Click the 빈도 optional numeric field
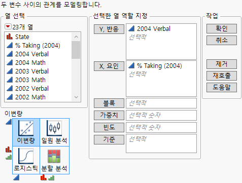Screen dimensions: 242x183 point(161,127)
